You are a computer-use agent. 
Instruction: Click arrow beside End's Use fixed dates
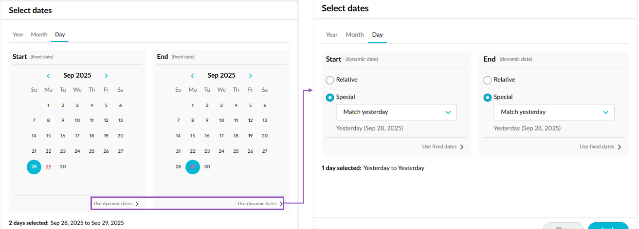(620, 147)
